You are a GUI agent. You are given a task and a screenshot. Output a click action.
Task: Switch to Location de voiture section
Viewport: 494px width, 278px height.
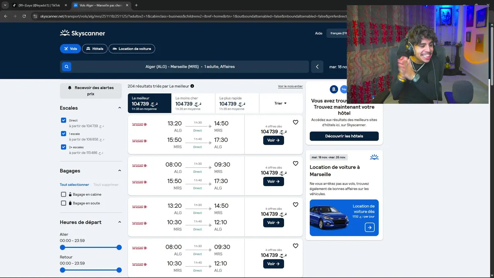click(132, 49)
